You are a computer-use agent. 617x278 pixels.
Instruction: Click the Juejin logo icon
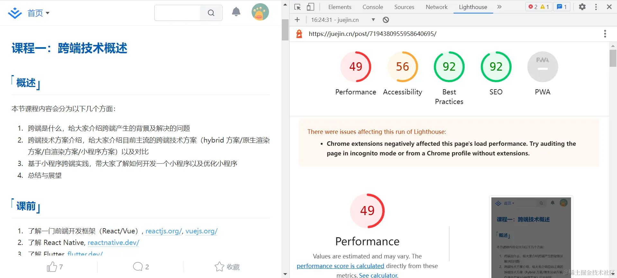click(x=15, y=13)
